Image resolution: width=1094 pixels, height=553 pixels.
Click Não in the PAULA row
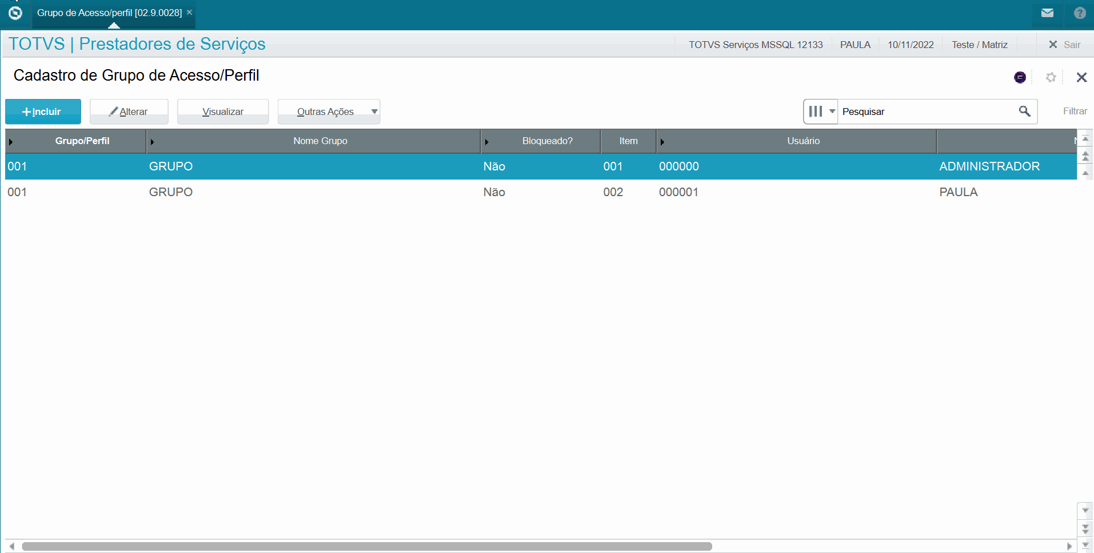pos(494,192)
